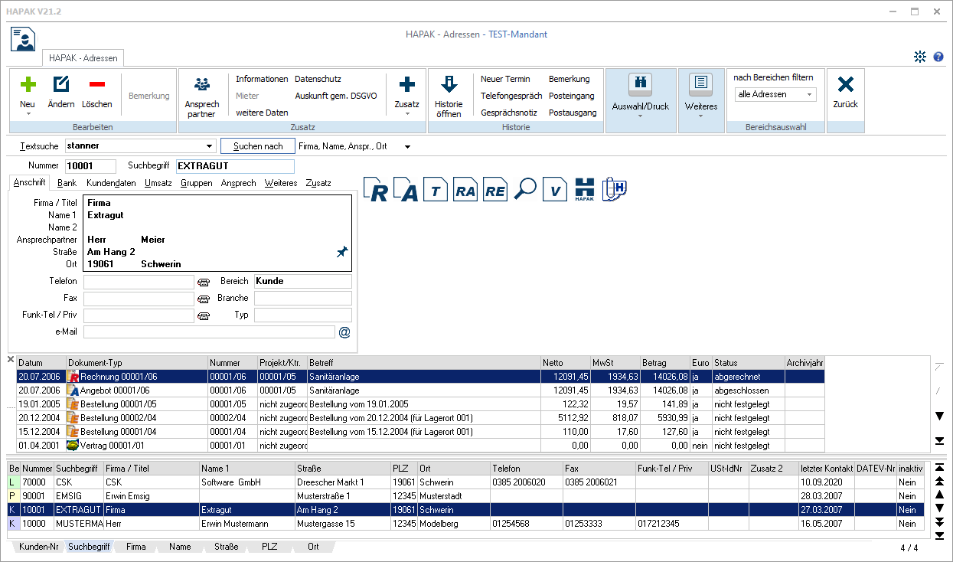
Task: Switch to the Gruppen tab
Action: coord(197,183)
